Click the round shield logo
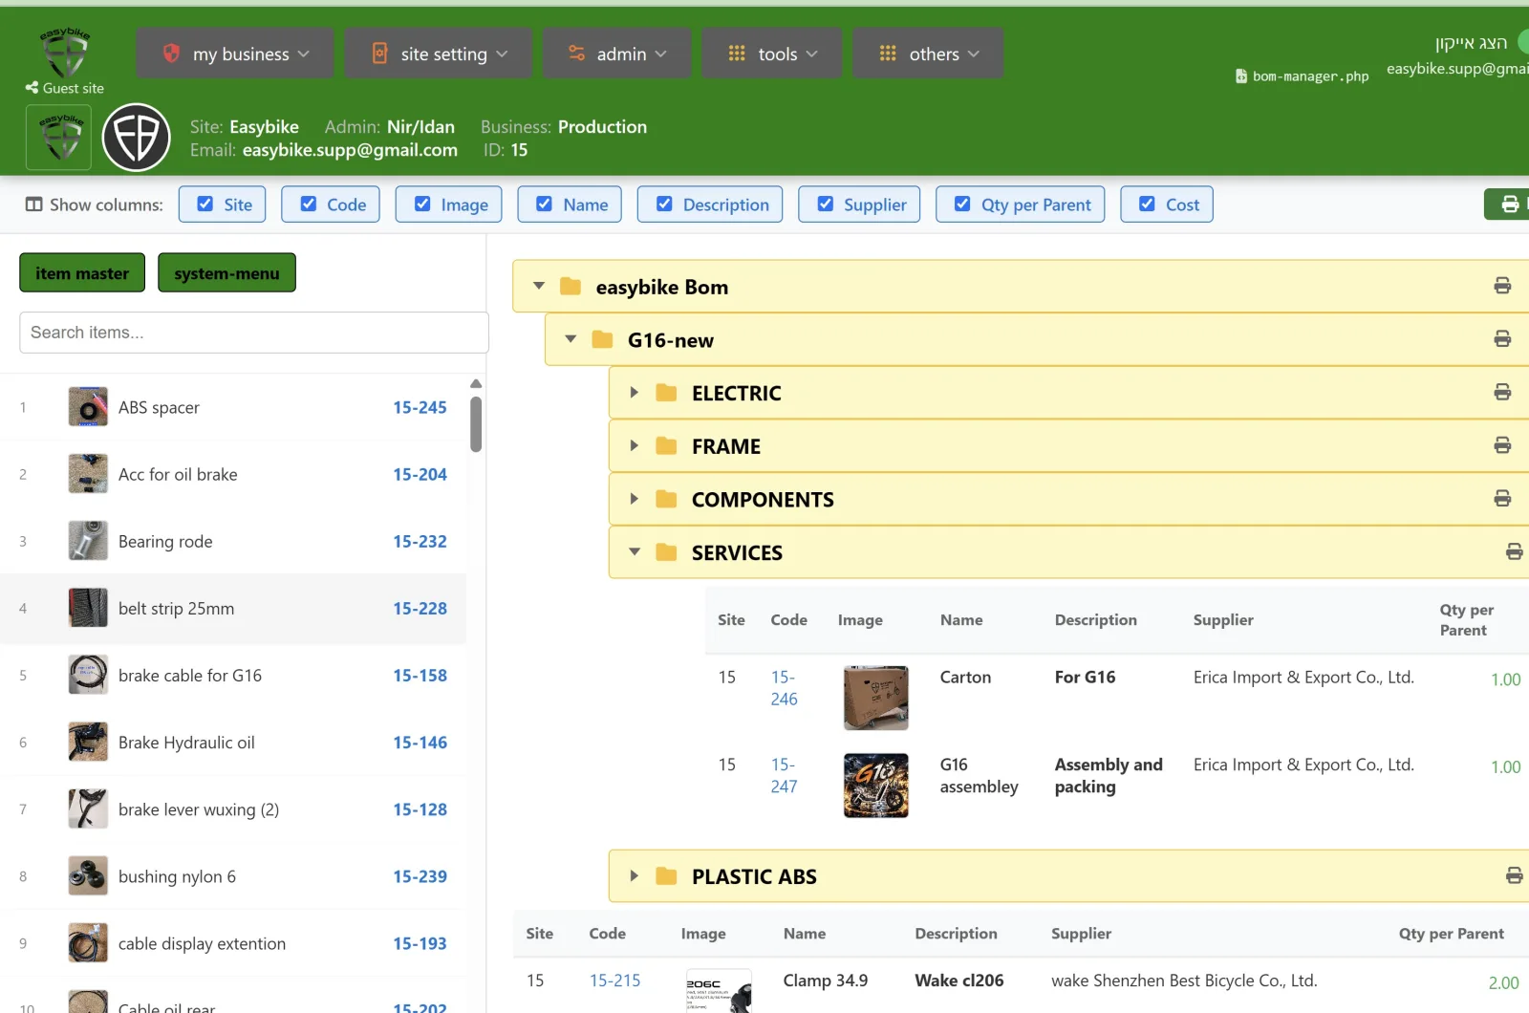 point(137,138)
